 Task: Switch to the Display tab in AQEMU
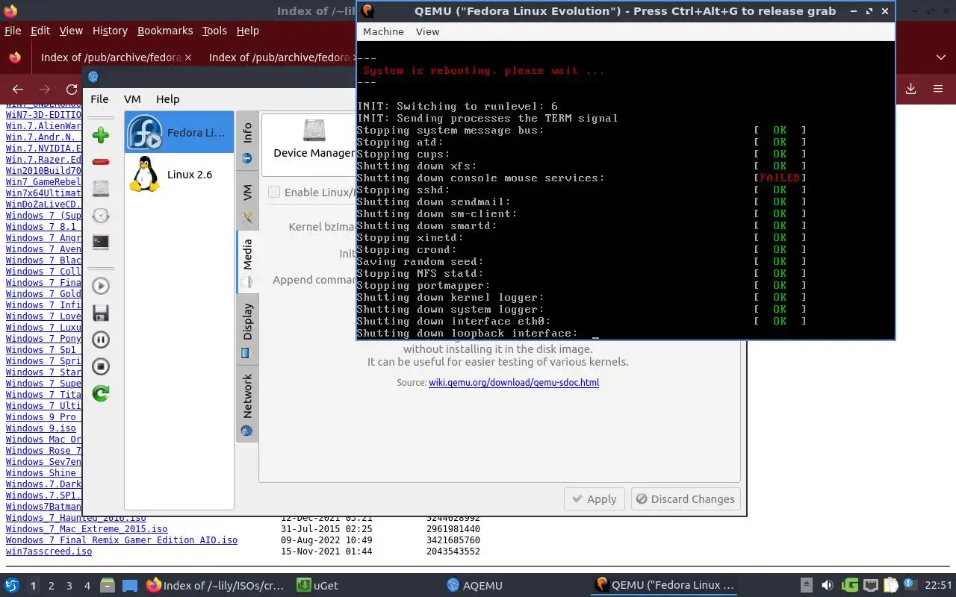tap(247, 329)
